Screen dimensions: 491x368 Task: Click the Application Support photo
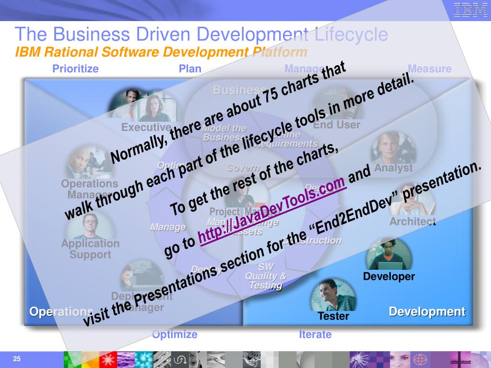pyautogui.click(x=90, y=225)
